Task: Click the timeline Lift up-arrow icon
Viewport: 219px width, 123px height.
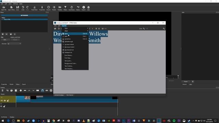Action: coord(29,91)
